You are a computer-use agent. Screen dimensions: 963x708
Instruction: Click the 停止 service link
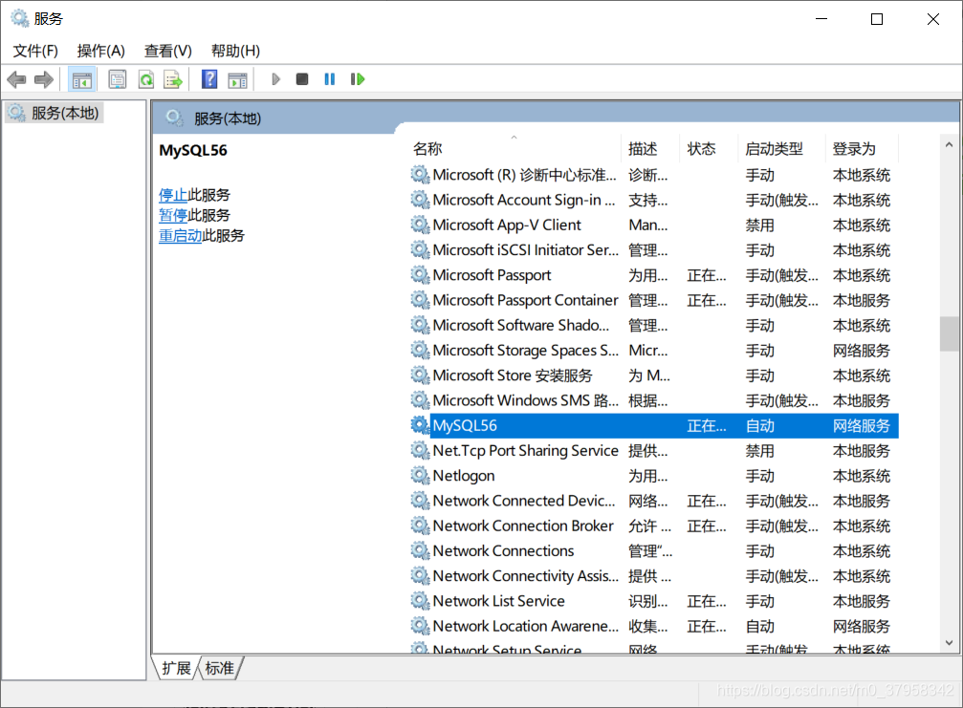(172, 195)
